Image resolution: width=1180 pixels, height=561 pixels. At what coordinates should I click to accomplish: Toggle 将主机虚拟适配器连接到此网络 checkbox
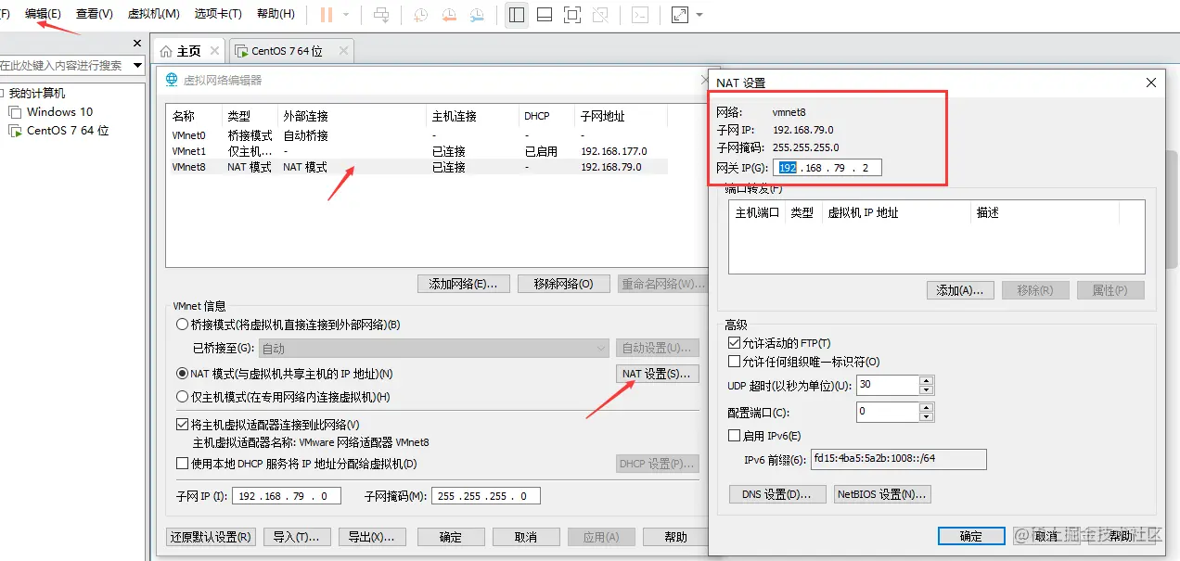click(x=182, y=425)
